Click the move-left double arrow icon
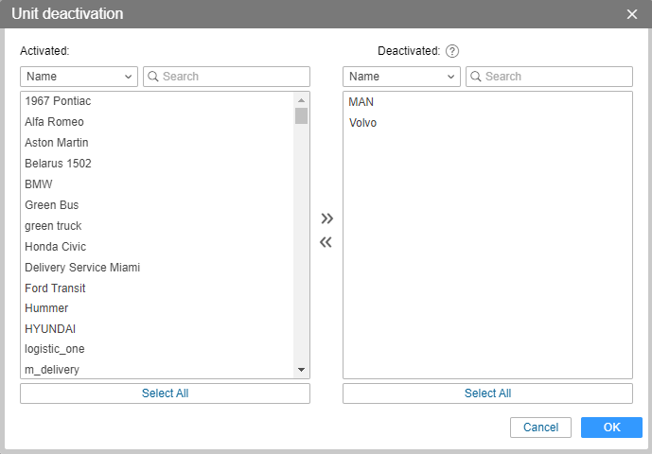The width and height of the screenshot is (652, 454). coord(326,242)
